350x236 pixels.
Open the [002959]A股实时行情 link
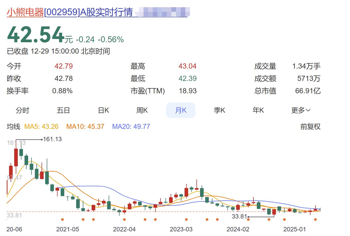(x=88, y=12)
